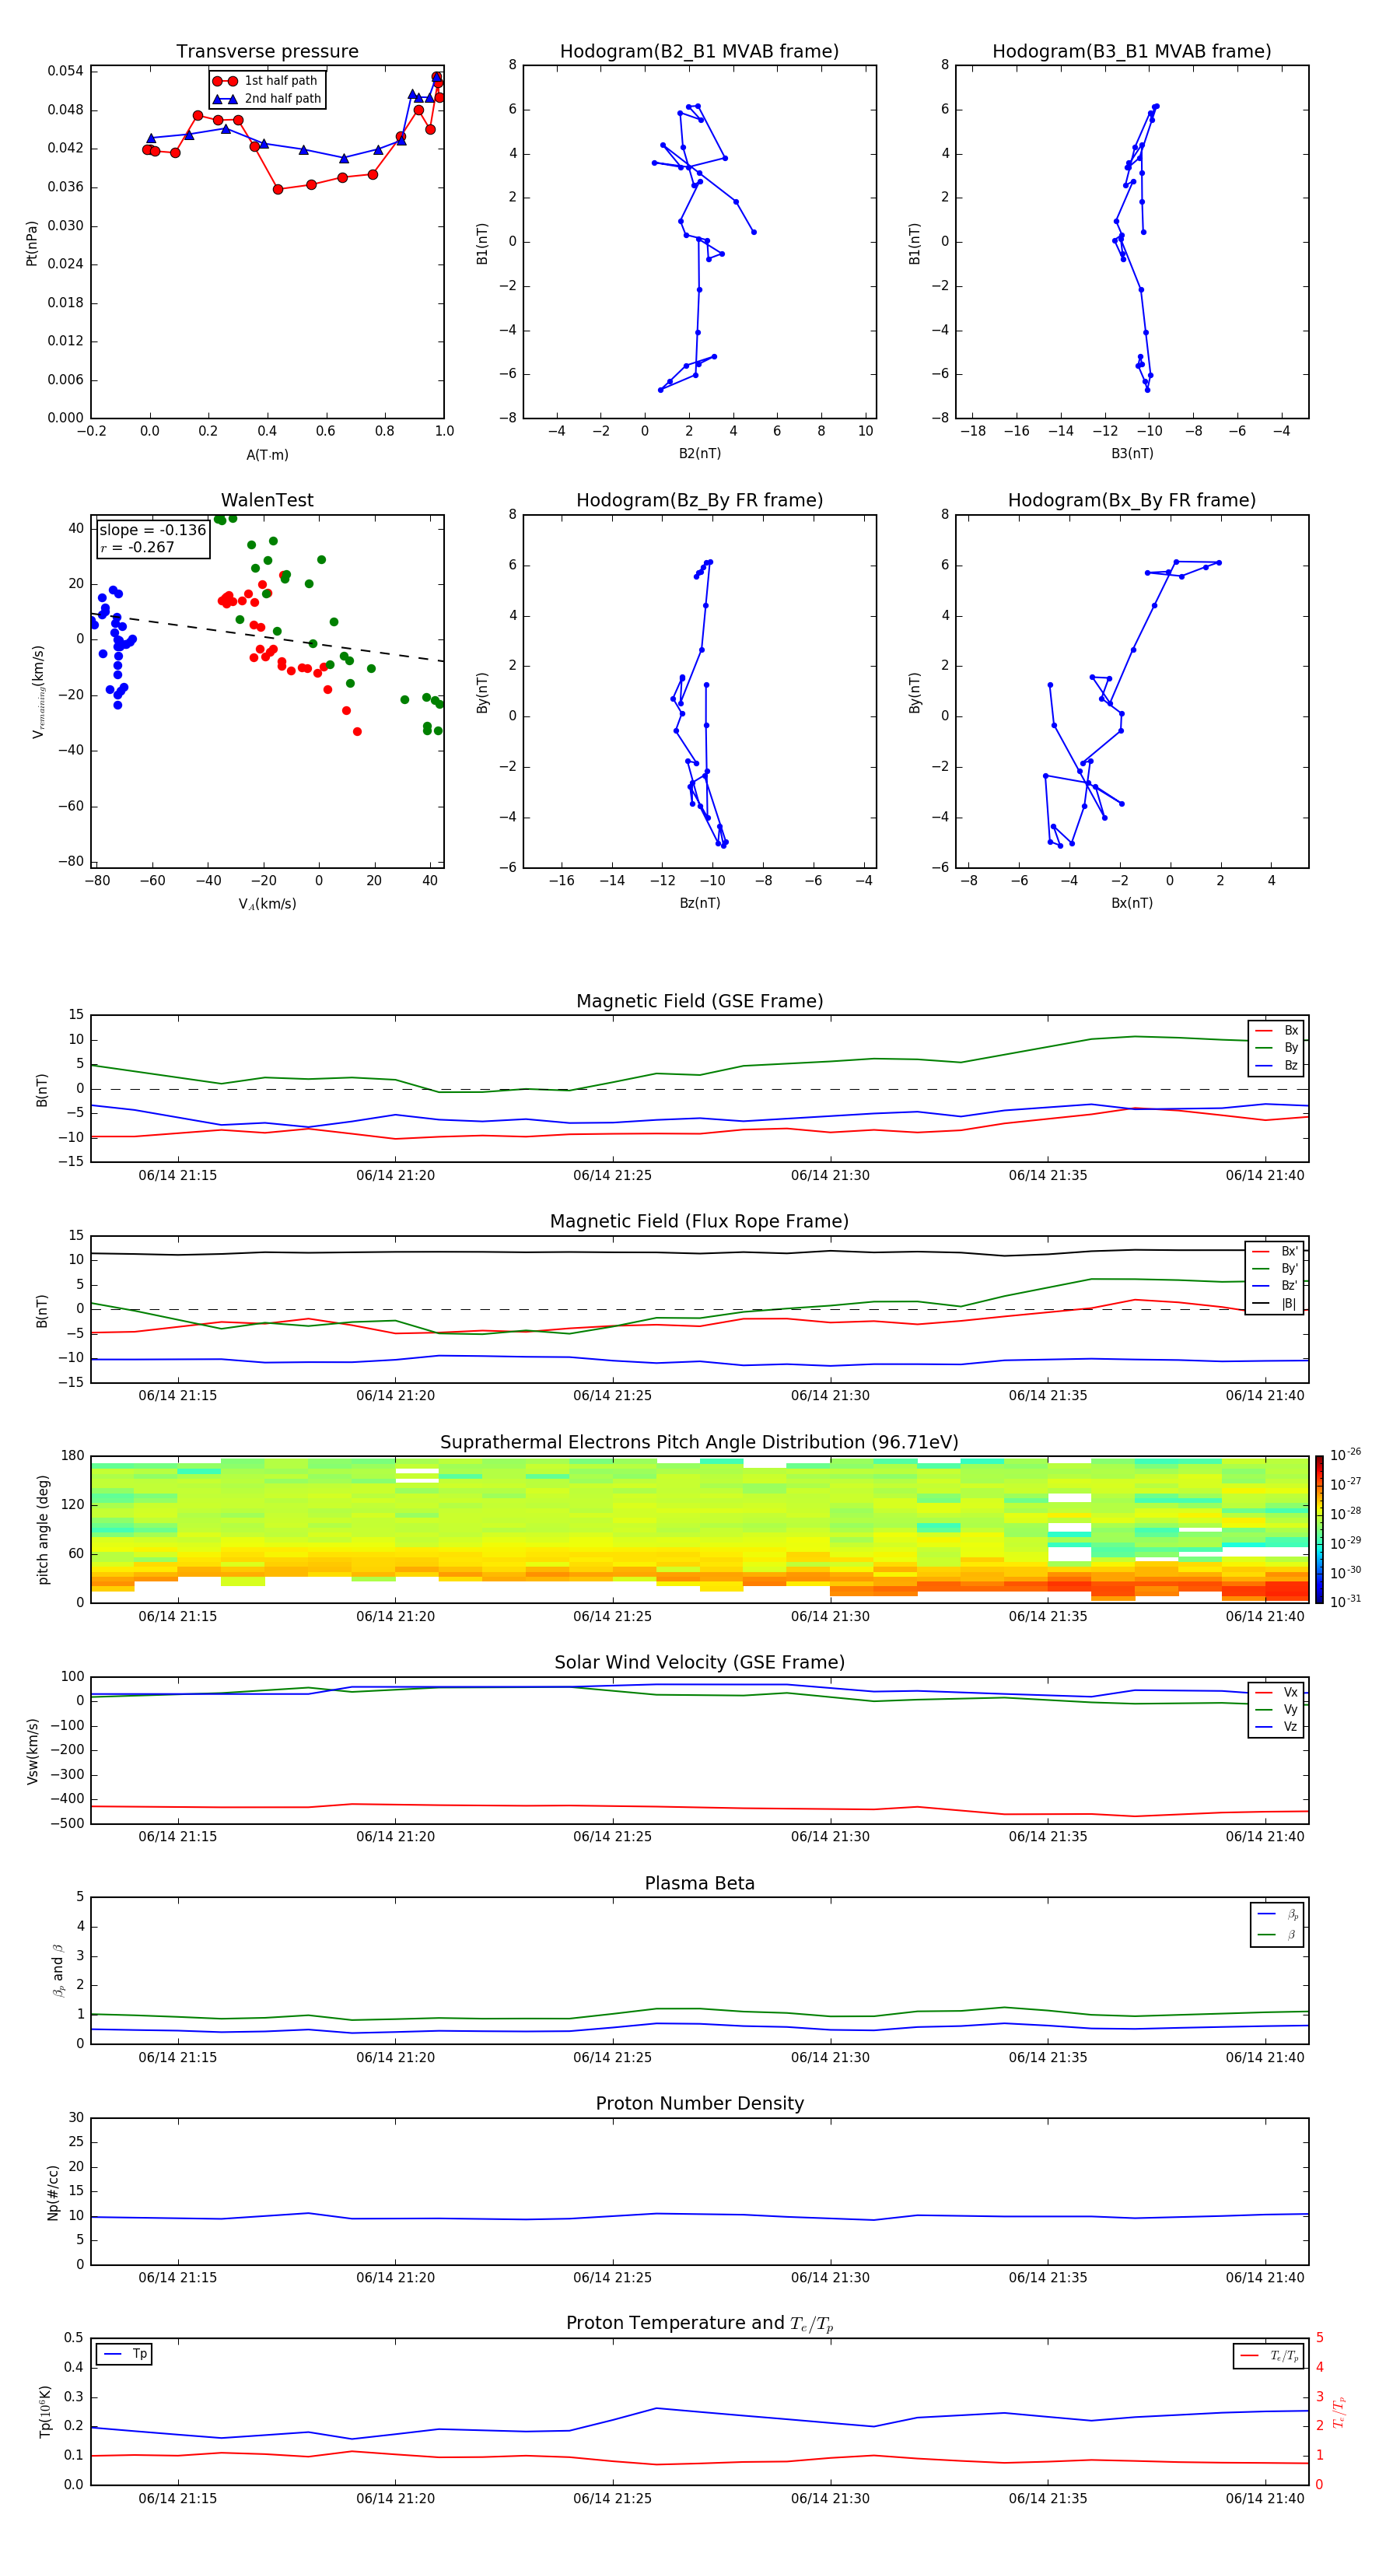Select the Vz legend entry in velocity plot
The width and height of the screenshot is (1400, 2567).
pyautogui.click(x=1276, y=1727)
